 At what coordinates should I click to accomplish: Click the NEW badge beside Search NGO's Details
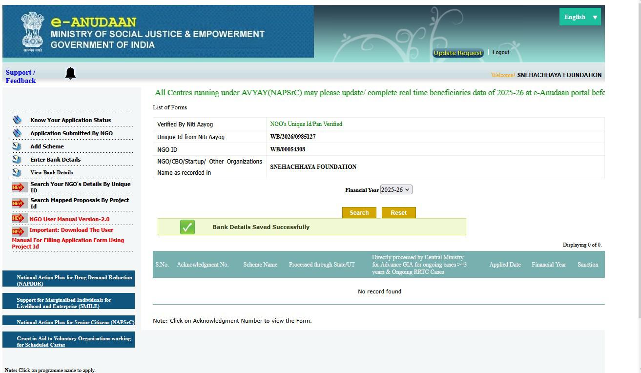[19, 187]
